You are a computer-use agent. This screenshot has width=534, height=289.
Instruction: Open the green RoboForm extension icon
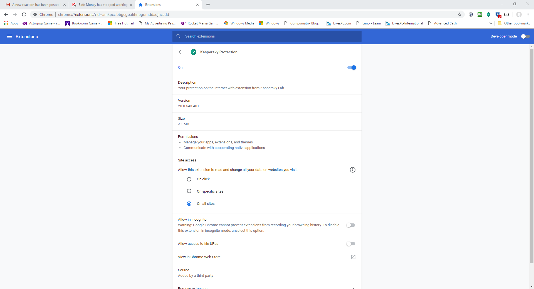point(480,14)
